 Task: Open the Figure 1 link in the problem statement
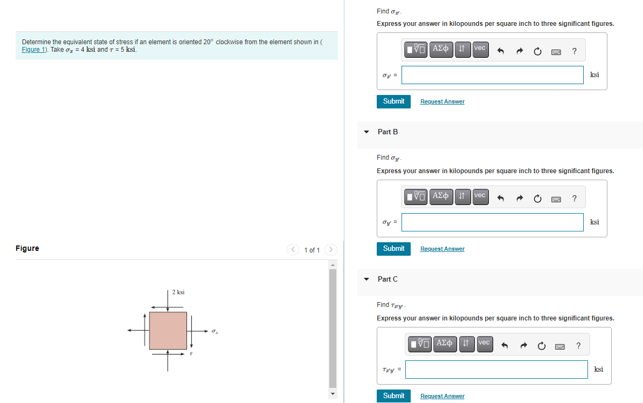point(33,49)
